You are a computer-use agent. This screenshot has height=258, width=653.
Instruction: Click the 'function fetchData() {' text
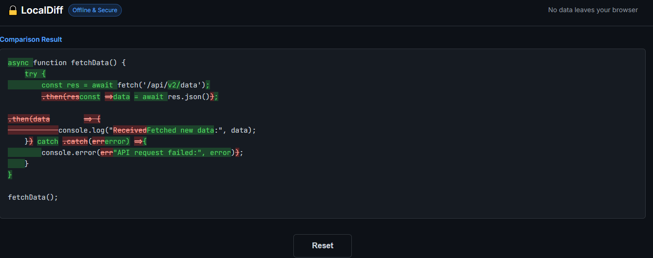click(x=79, y=63)
